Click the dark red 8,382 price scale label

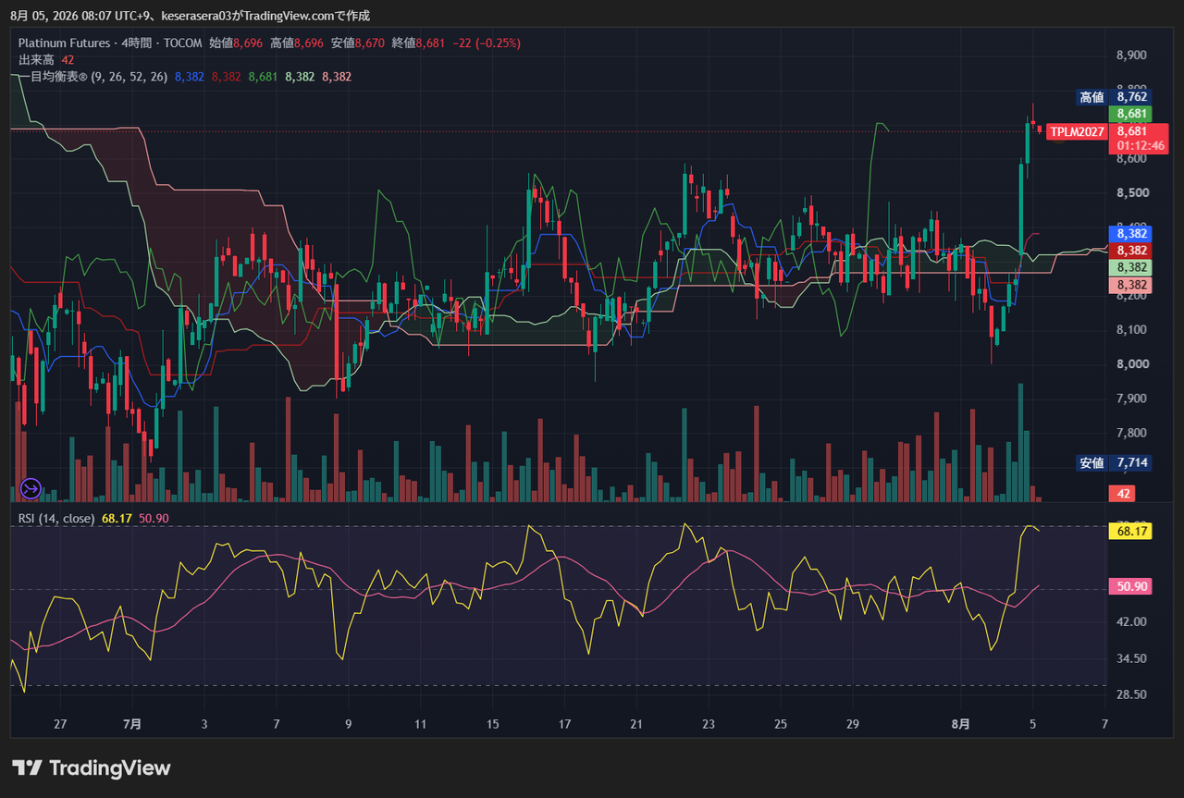click(1129, 251)
